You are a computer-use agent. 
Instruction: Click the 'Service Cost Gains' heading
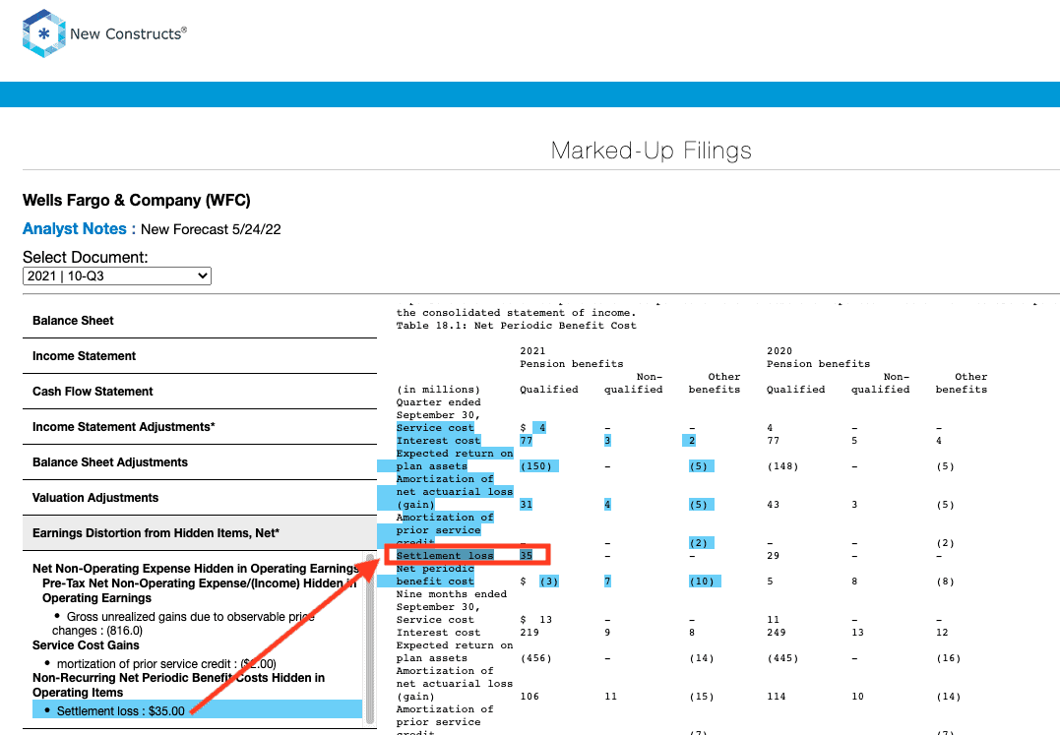(x=86, y=645)
